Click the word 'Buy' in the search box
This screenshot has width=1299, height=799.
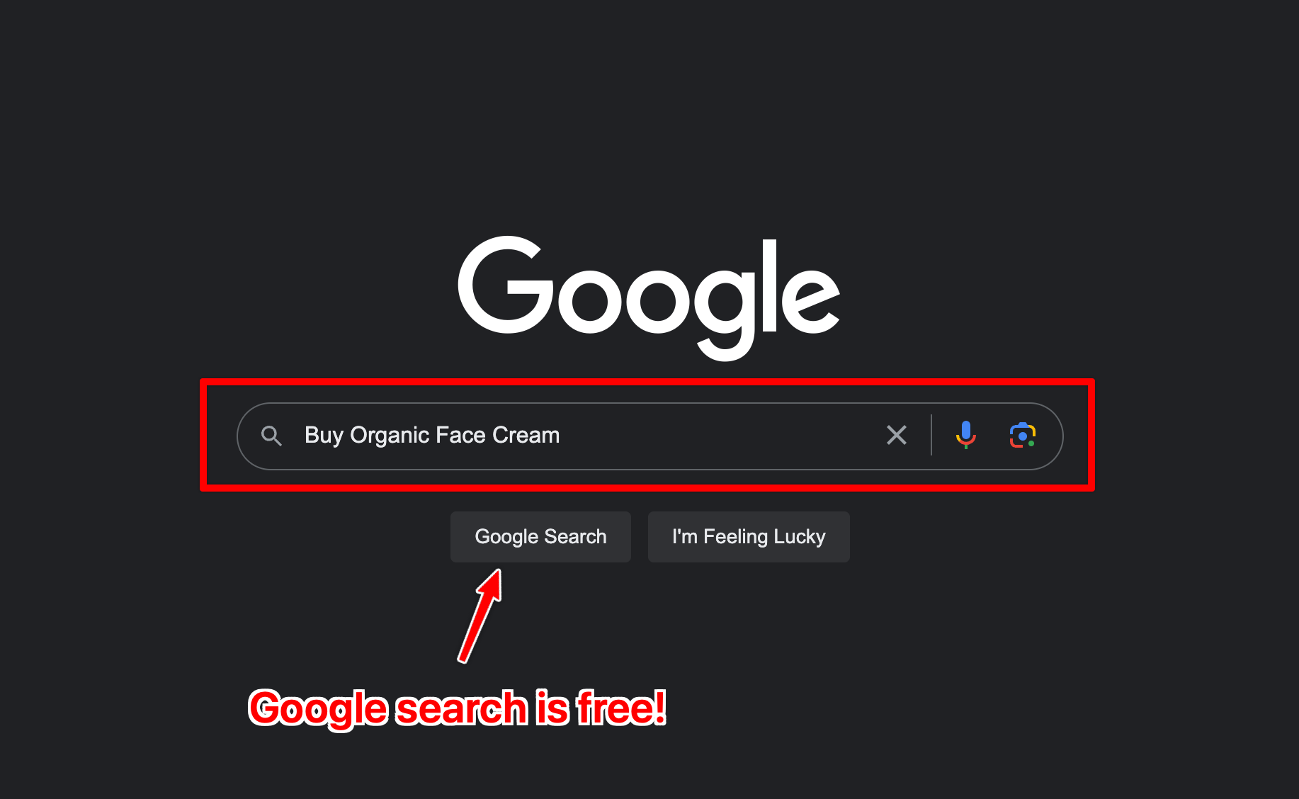click(x=324, y=436)
